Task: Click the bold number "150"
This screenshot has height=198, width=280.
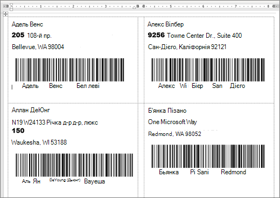Action: coord(18,131)
